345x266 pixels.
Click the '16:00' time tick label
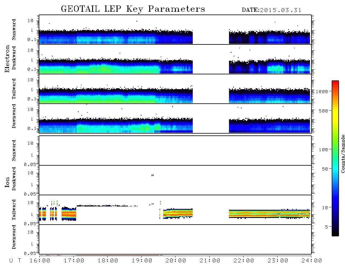pos(40,261)
